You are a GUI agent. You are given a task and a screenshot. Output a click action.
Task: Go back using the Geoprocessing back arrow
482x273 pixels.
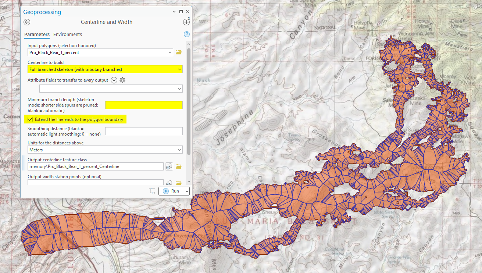pyautogui.click(x=27, y=22)
